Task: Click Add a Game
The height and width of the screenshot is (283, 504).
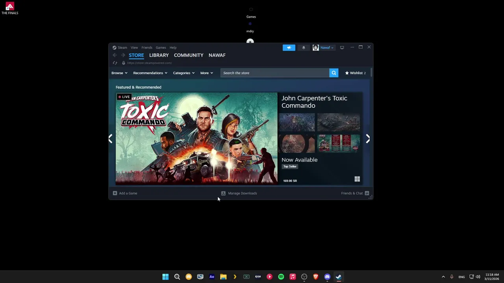Action: click(125, 193)
